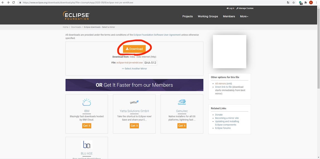This screenshot has width=320, height=159.
Task: Go back using the browser back arrow
Action: [3, 2]
